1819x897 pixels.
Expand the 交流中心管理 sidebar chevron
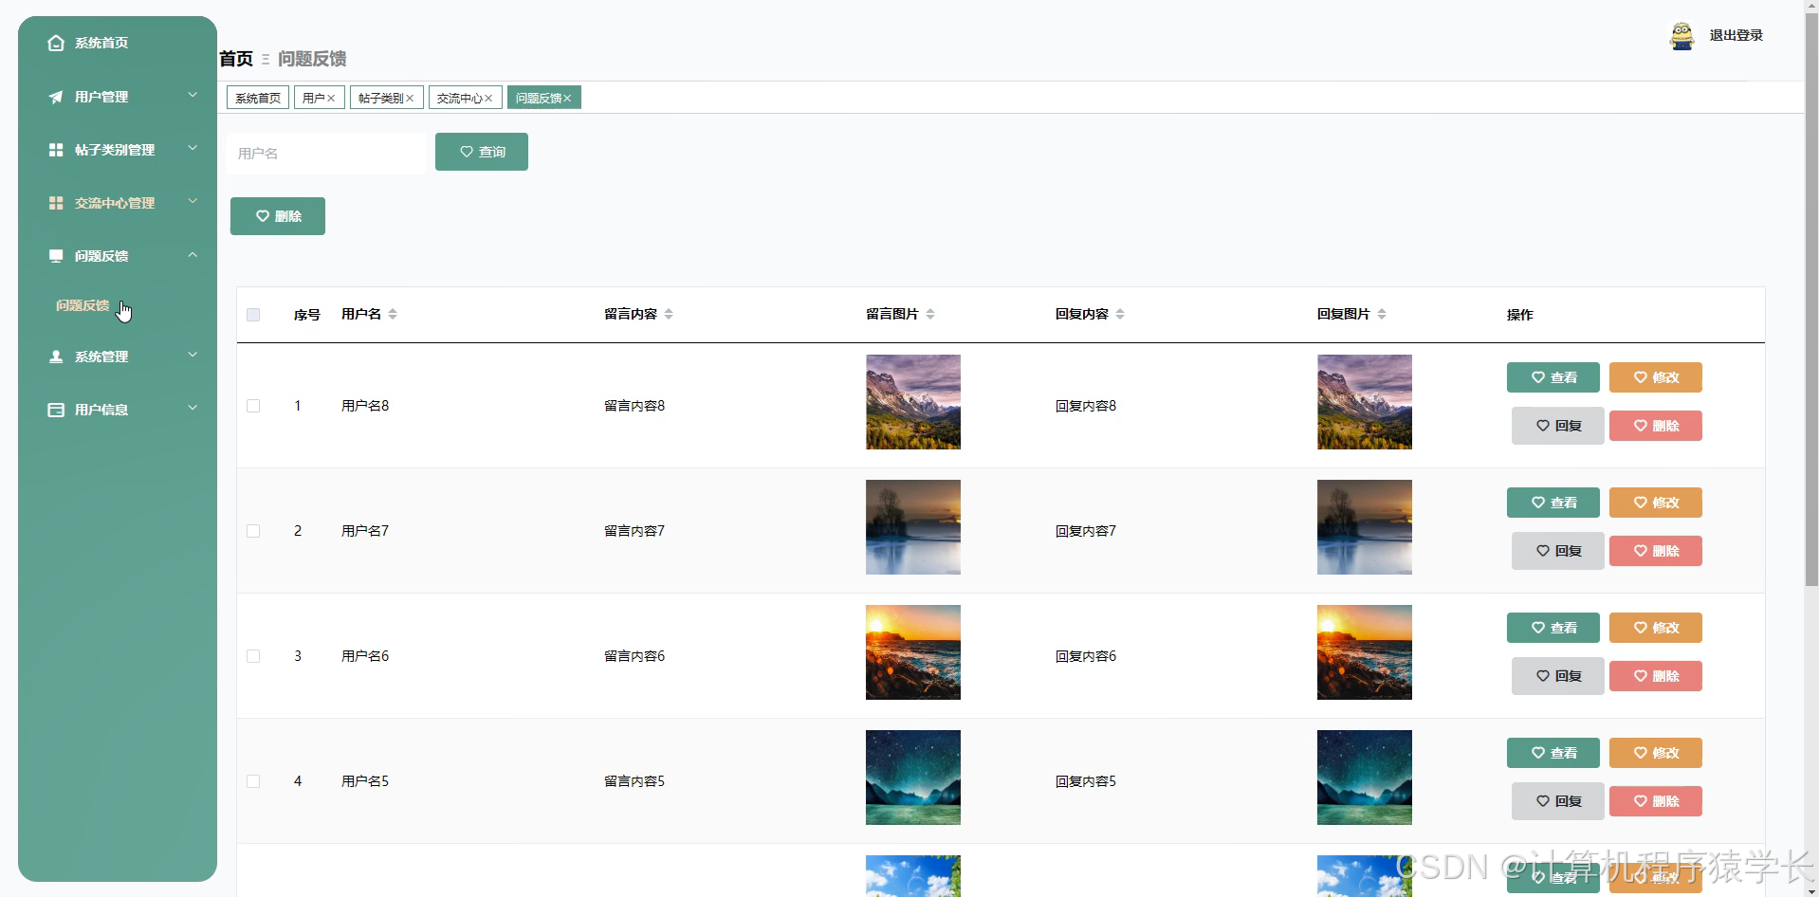pyautogui.click(x=193, y=201)
